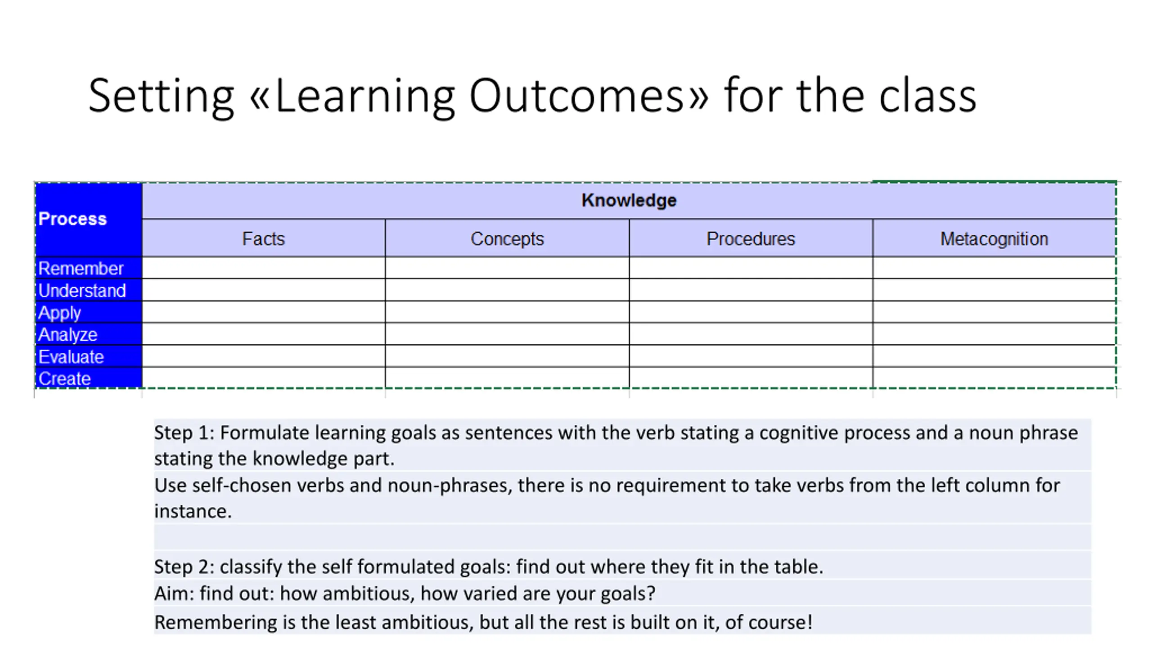
Task: Click the "Metacognition" column header
Action: point(994,239)
